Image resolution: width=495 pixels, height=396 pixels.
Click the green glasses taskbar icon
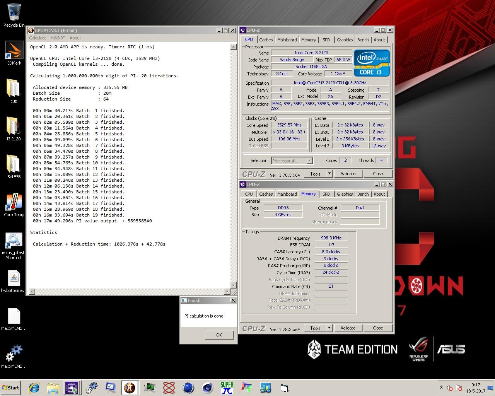coord(265,387)
